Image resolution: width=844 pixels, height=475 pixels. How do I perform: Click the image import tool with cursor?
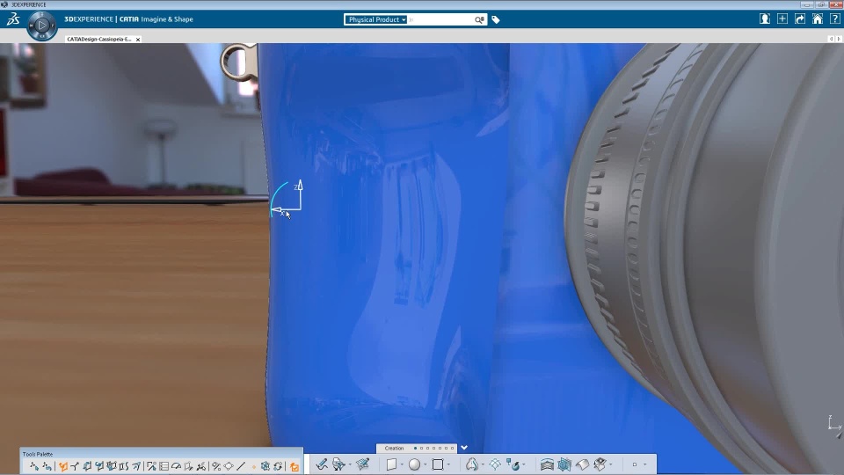coord(338,464)
